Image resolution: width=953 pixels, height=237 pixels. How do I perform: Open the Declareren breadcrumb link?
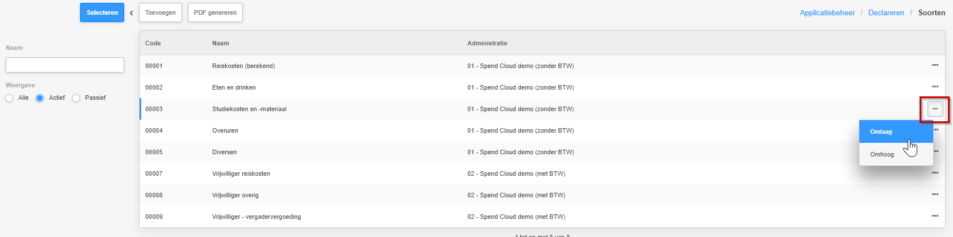pyautogui.click(x=886, y=13)
